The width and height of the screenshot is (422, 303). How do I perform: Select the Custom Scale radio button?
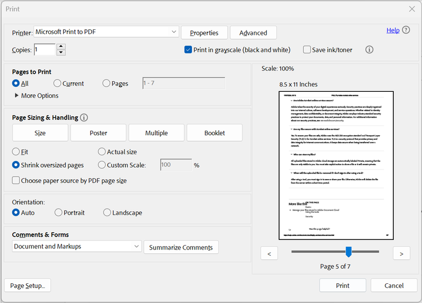pos(102,165)
